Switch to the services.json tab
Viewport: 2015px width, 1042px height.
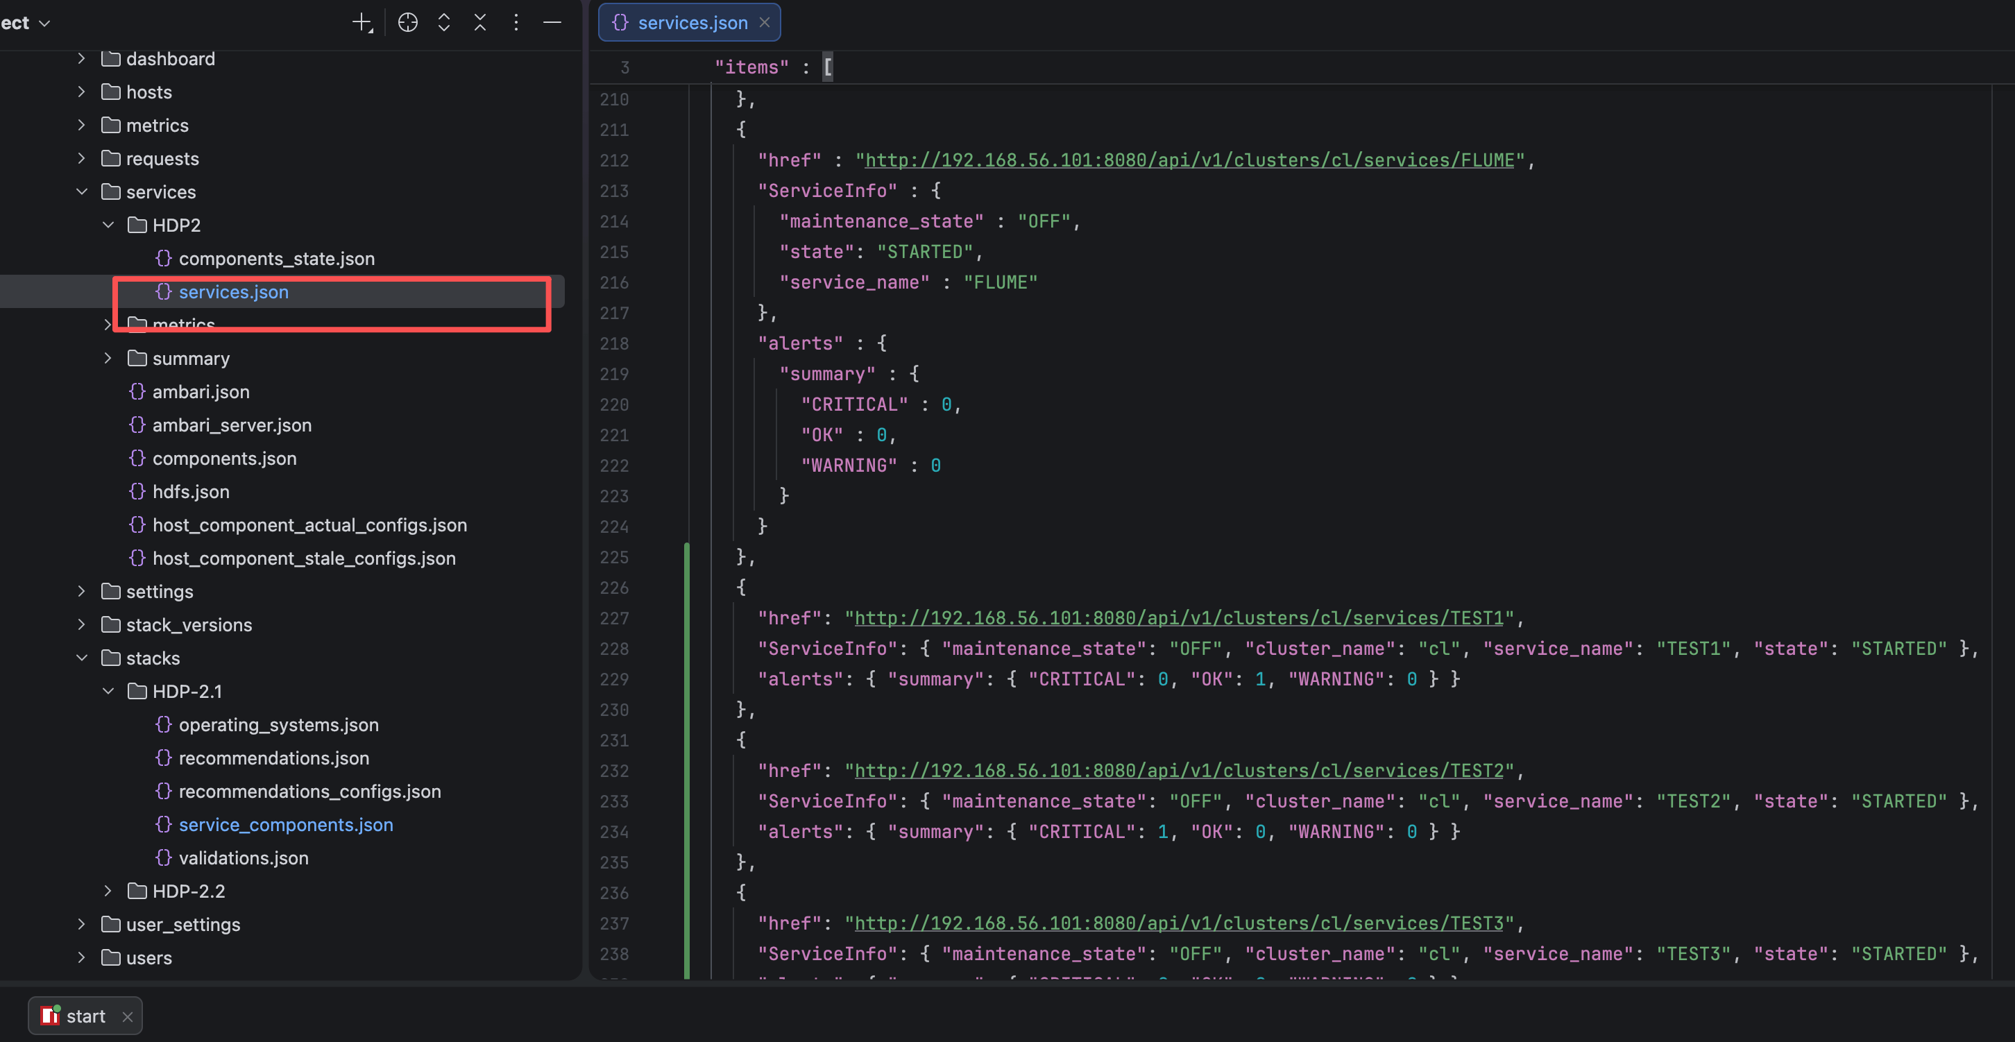692,23
